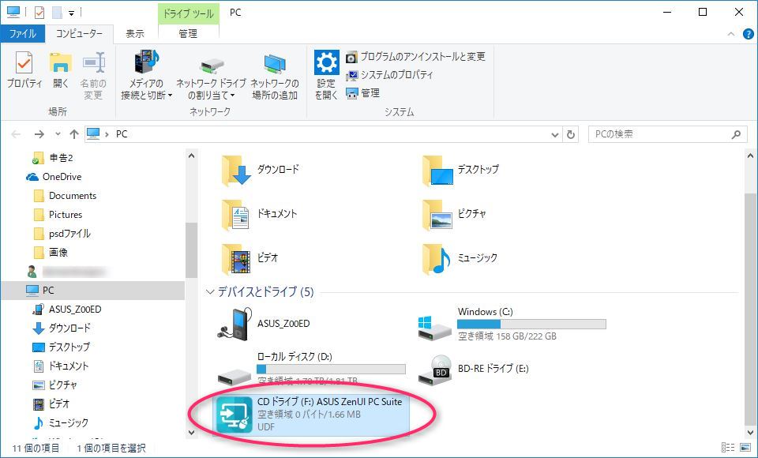
Task: Click the new folder icon in title bar
Action: [57, 13]
